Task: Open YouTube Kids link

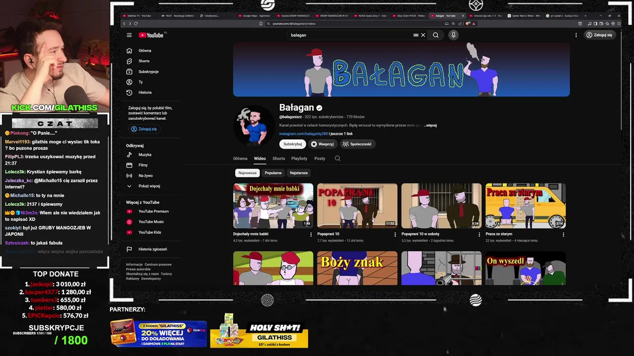Action: click(149, 232)
